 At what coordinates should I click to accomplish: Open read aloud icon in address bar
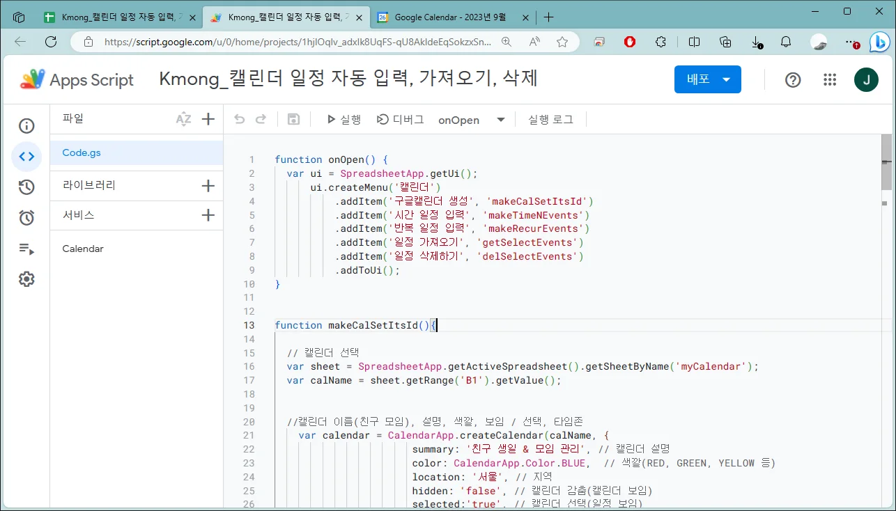534,42
